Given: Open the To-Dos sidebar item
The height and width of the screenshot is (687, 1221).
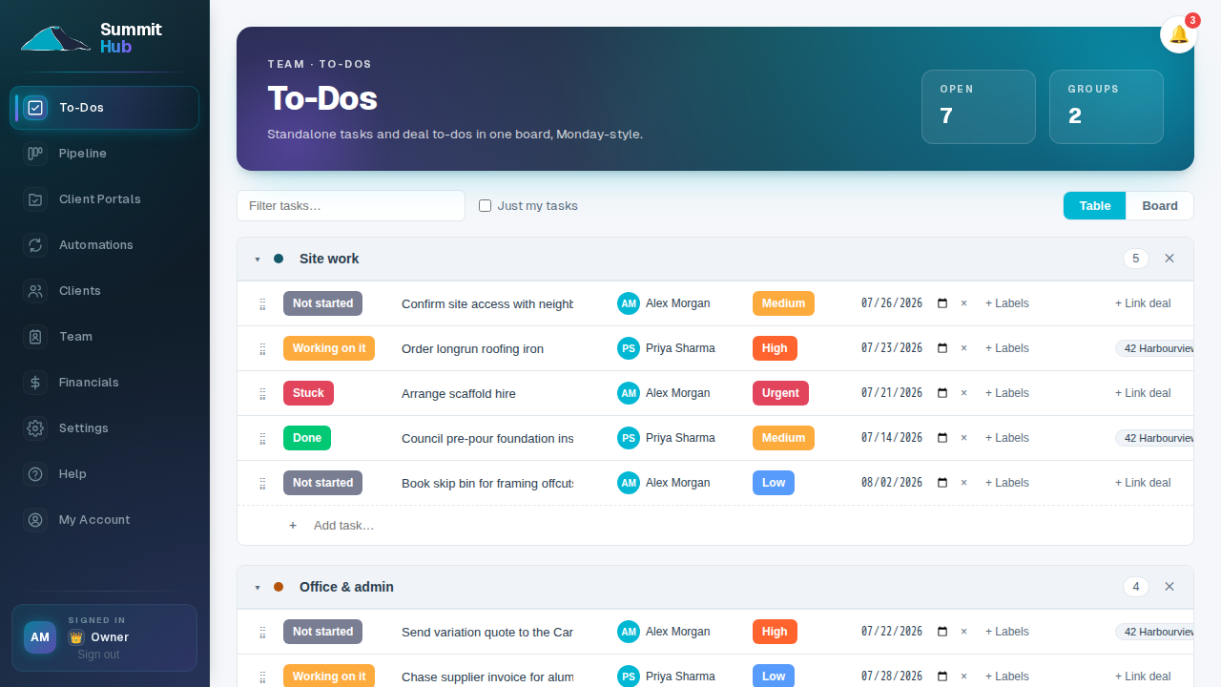Looking at the screenshot, I should (x=105, y=108).
